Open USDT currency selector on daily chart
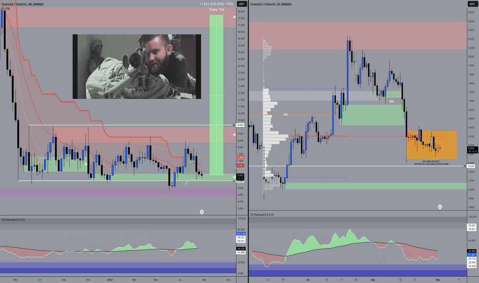 tap(472, 4)
